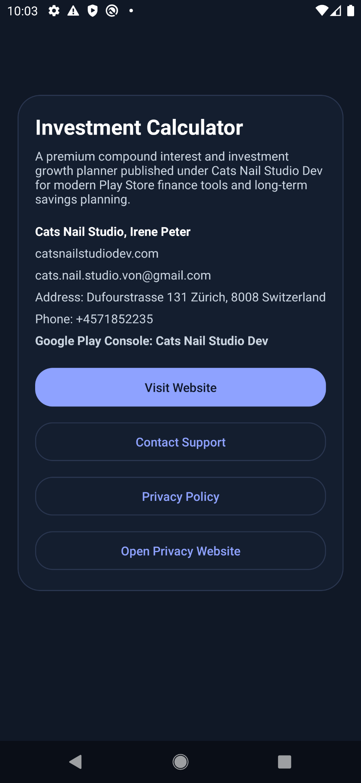The height and width of the screenshot is (783, 361).
Task: Tap the battery status icon
Action: click(x=350, y=11)
